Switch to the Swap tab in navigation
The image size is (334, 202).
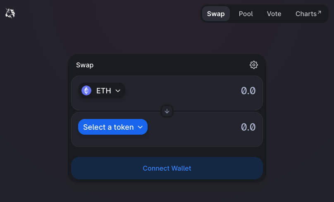216,14
